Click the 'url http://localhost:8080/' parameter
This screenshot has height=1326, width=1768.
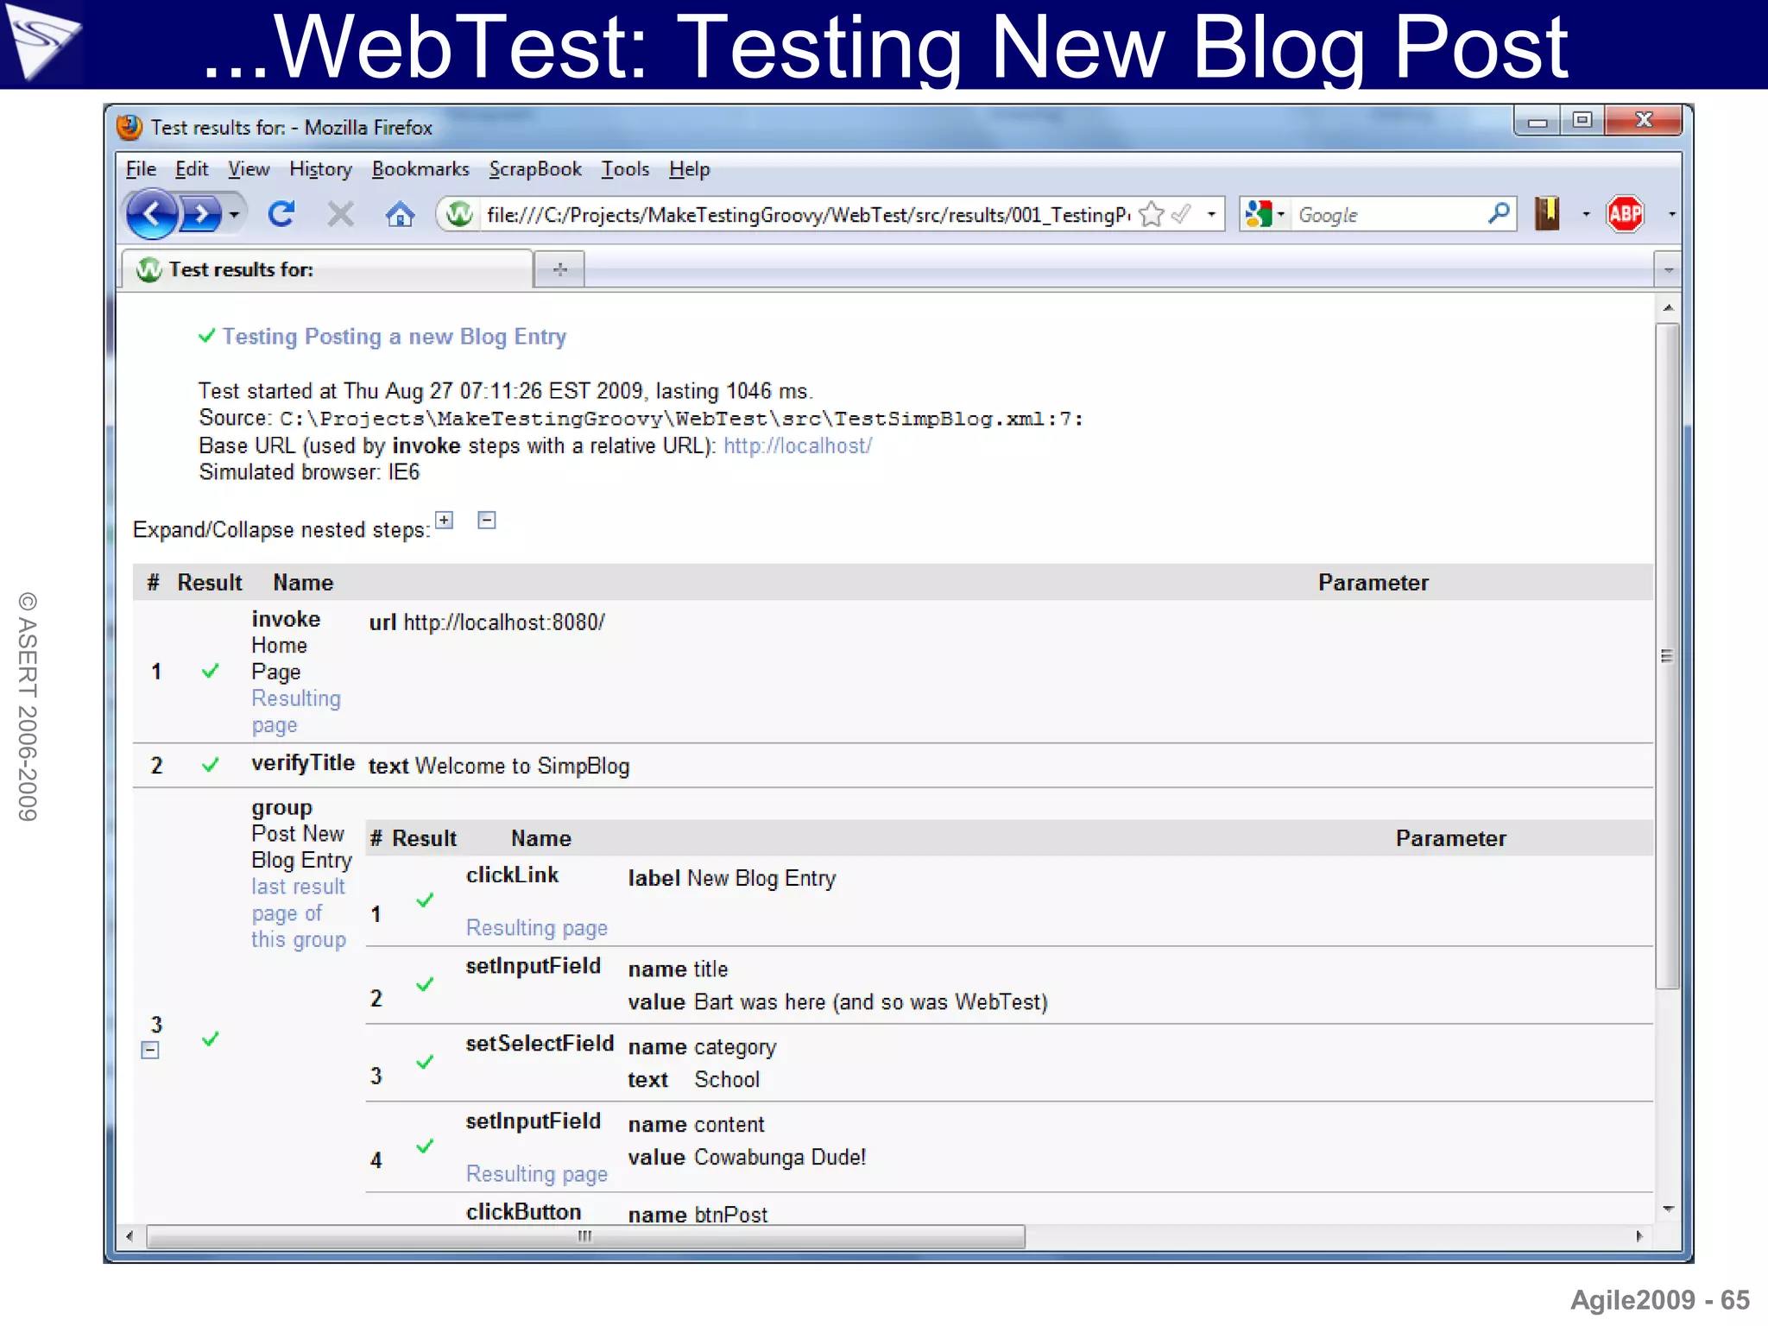(x=487, y=622)
